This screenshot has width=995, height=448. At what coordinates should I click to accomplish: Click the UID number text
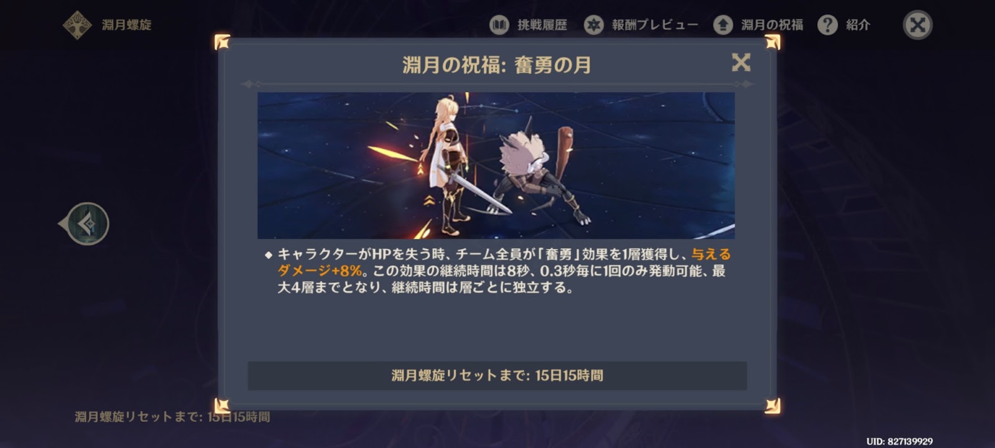coord(899,441)
